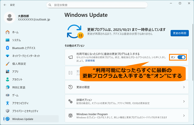Viewport: 194px width, 125px height.
Task: Click the user name 大那四郎
Action: tap(23, 16)
